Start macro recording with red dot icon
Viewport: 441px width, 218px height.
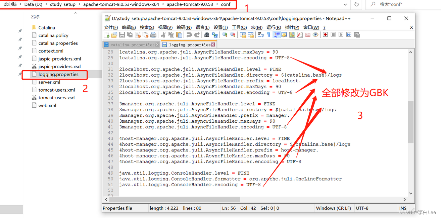coord(325,35)
